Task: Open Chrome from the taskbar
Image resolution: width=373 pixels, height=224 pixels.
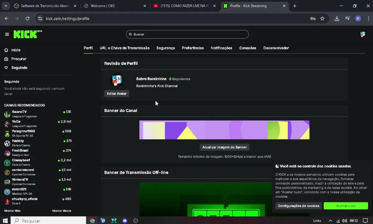Action: [92, 221]
